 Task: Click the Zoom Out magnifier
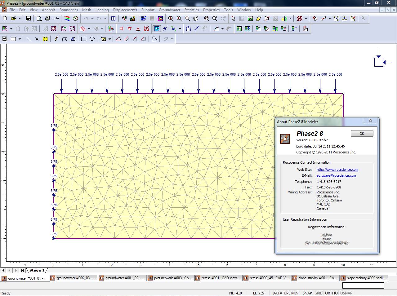pos(187,19)
